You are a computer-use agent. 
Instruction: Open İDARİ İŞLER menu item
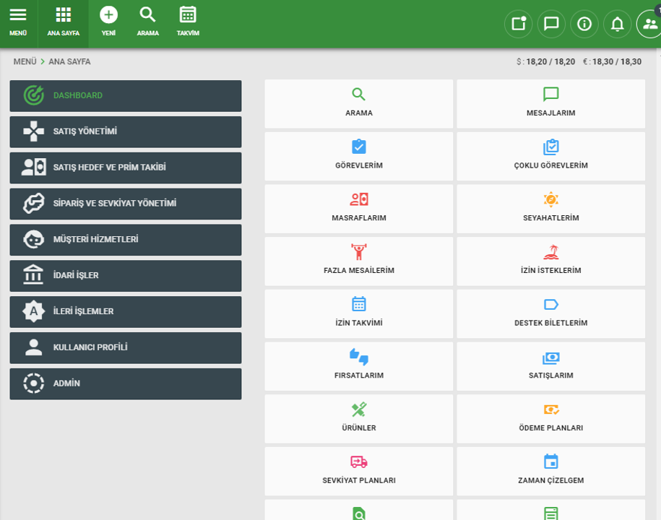[x=126, y=276]
